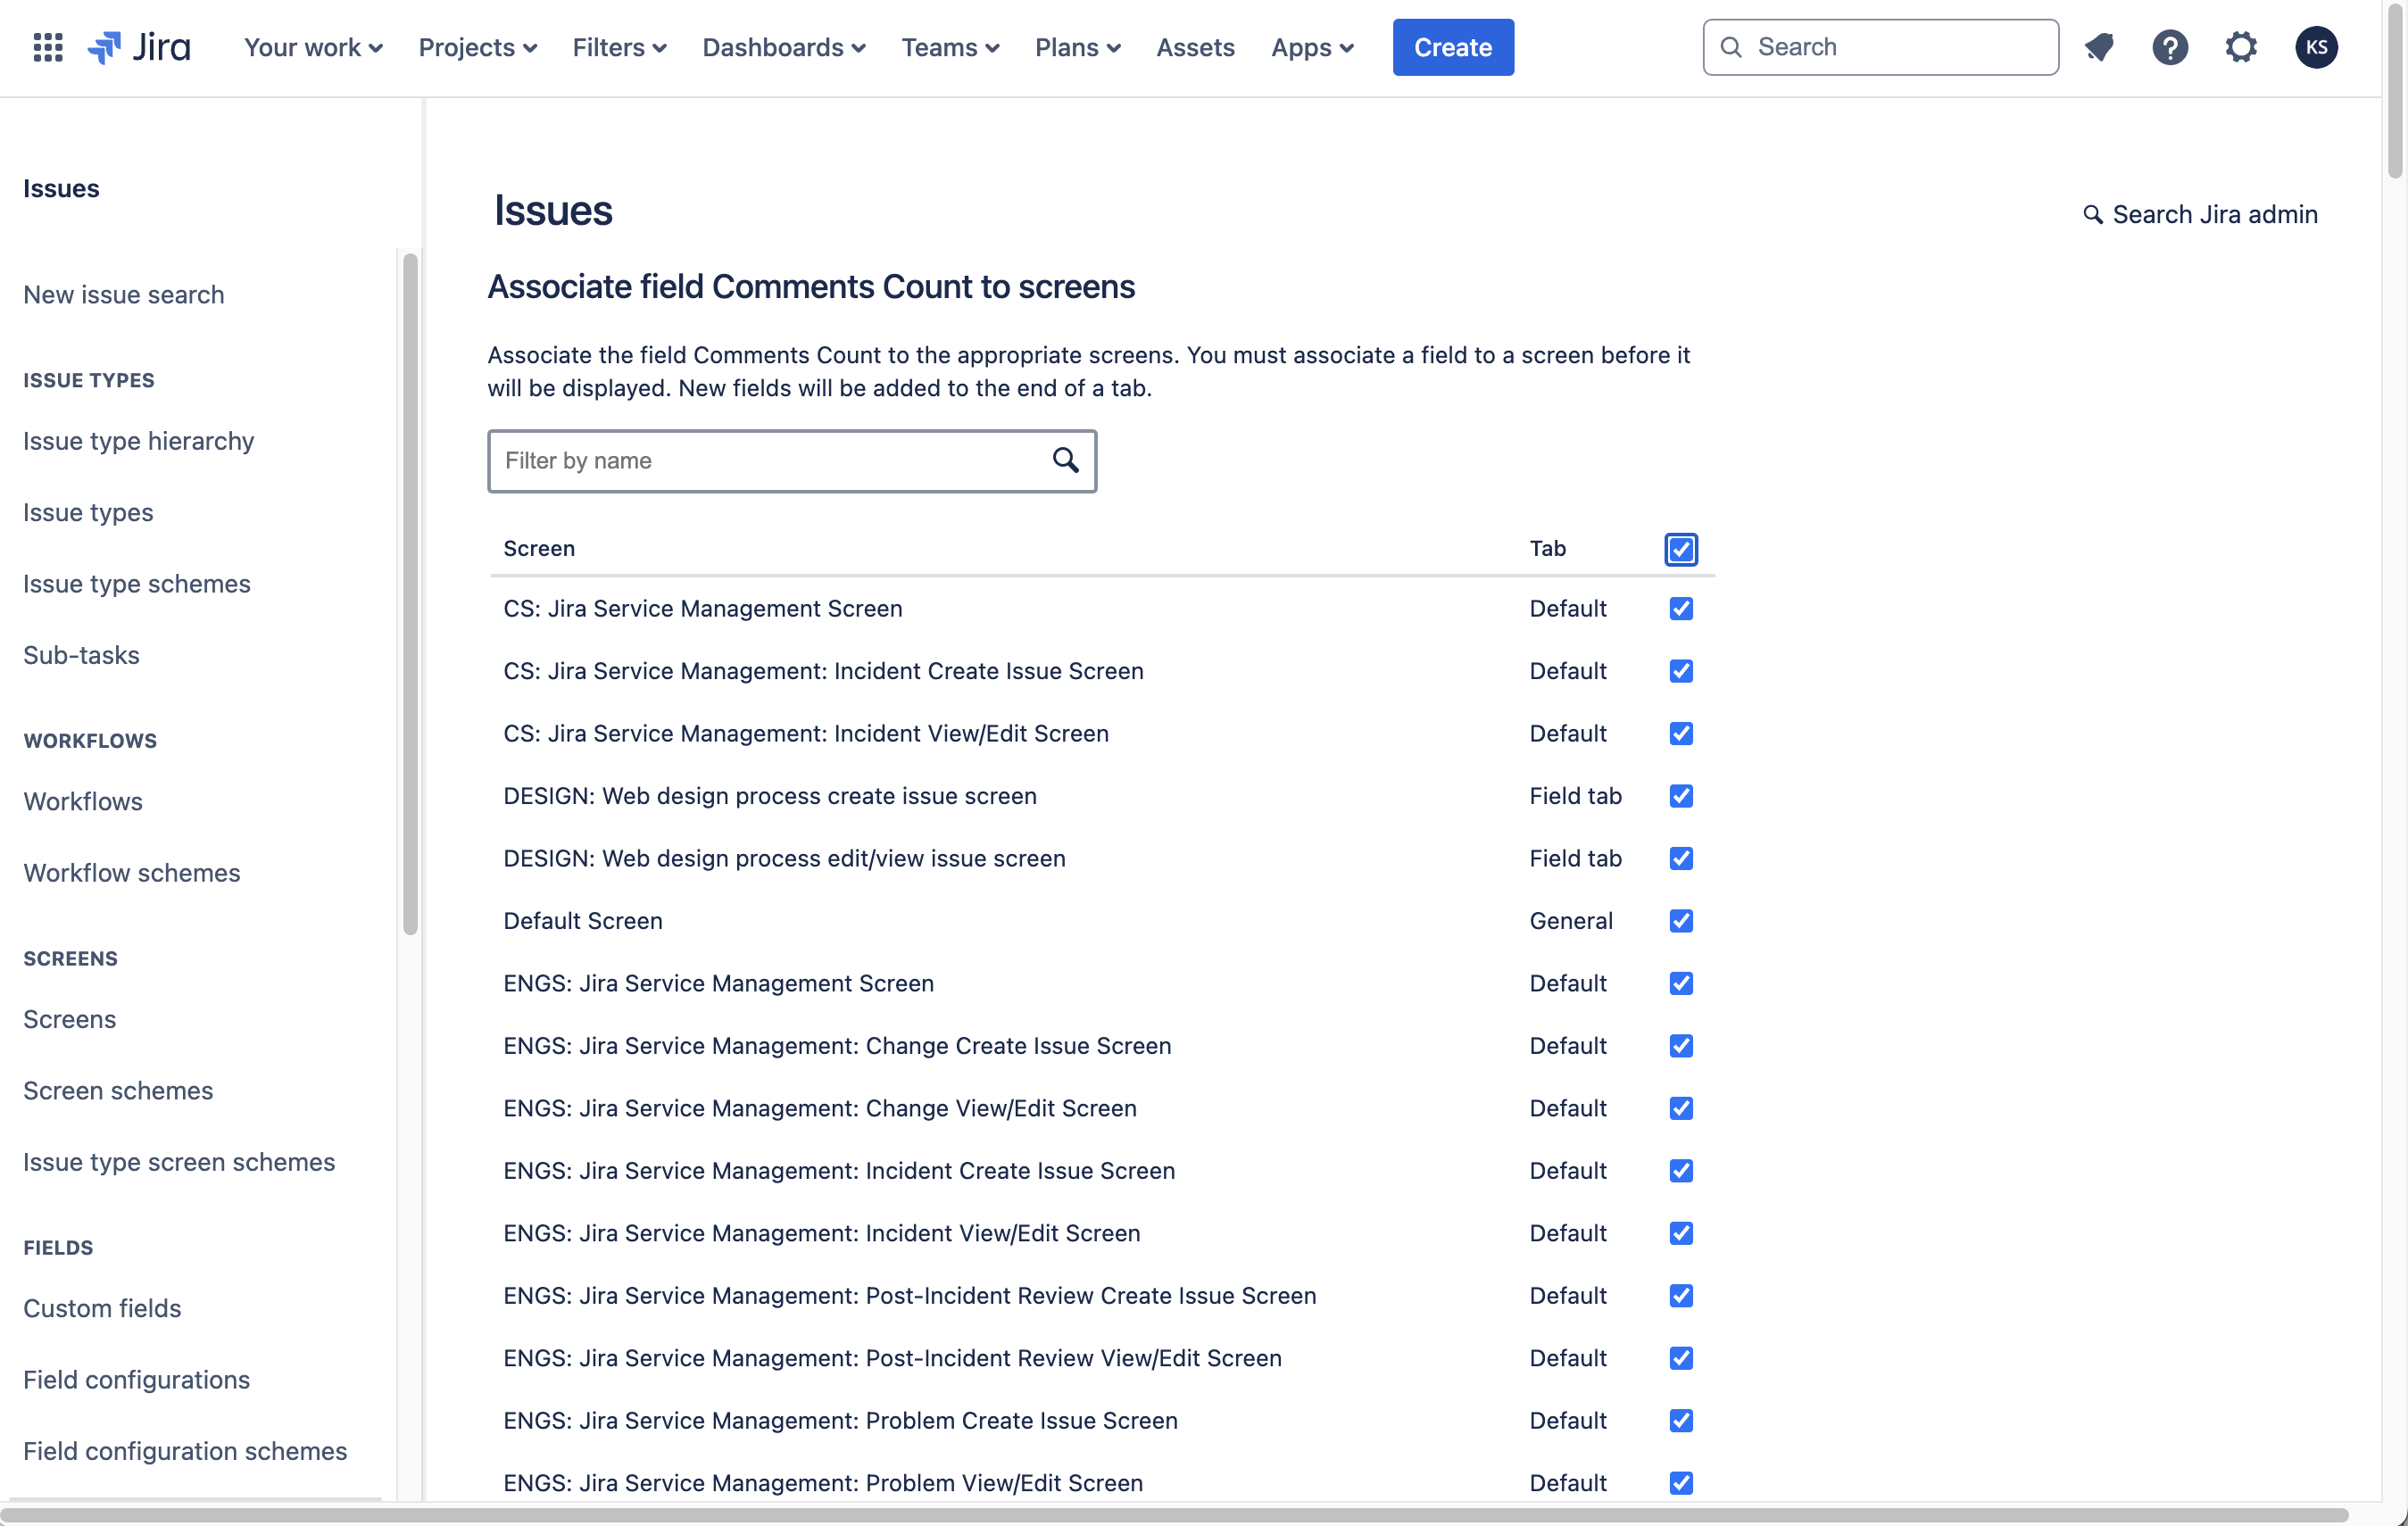The height and width of the screenshot is (1526, 2408).
Task: Open the notifications bell icon
Action: [x=2099, y=47]
